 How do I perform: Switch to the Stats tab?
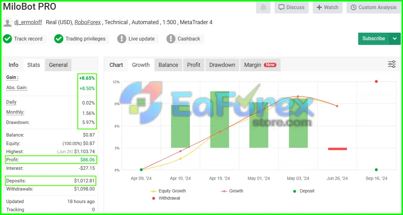pos(34,65)
